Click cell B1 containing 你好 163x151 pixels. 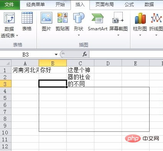coord(53,70)
